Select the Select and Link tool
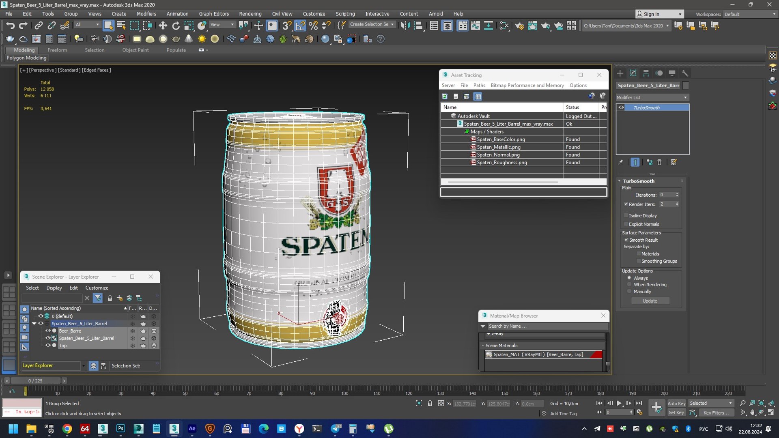Screen dimensions: 779x438 [39, 26]
